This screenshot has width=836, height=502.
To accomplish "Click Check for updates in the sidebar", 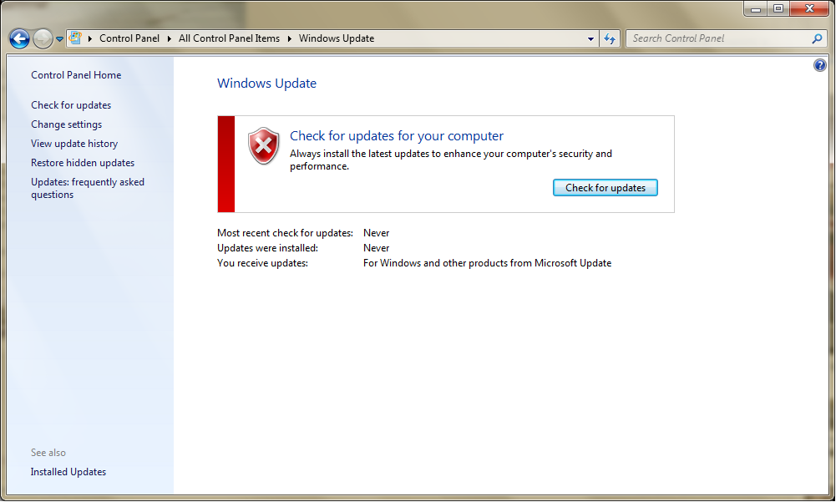I will coord(71,105).
